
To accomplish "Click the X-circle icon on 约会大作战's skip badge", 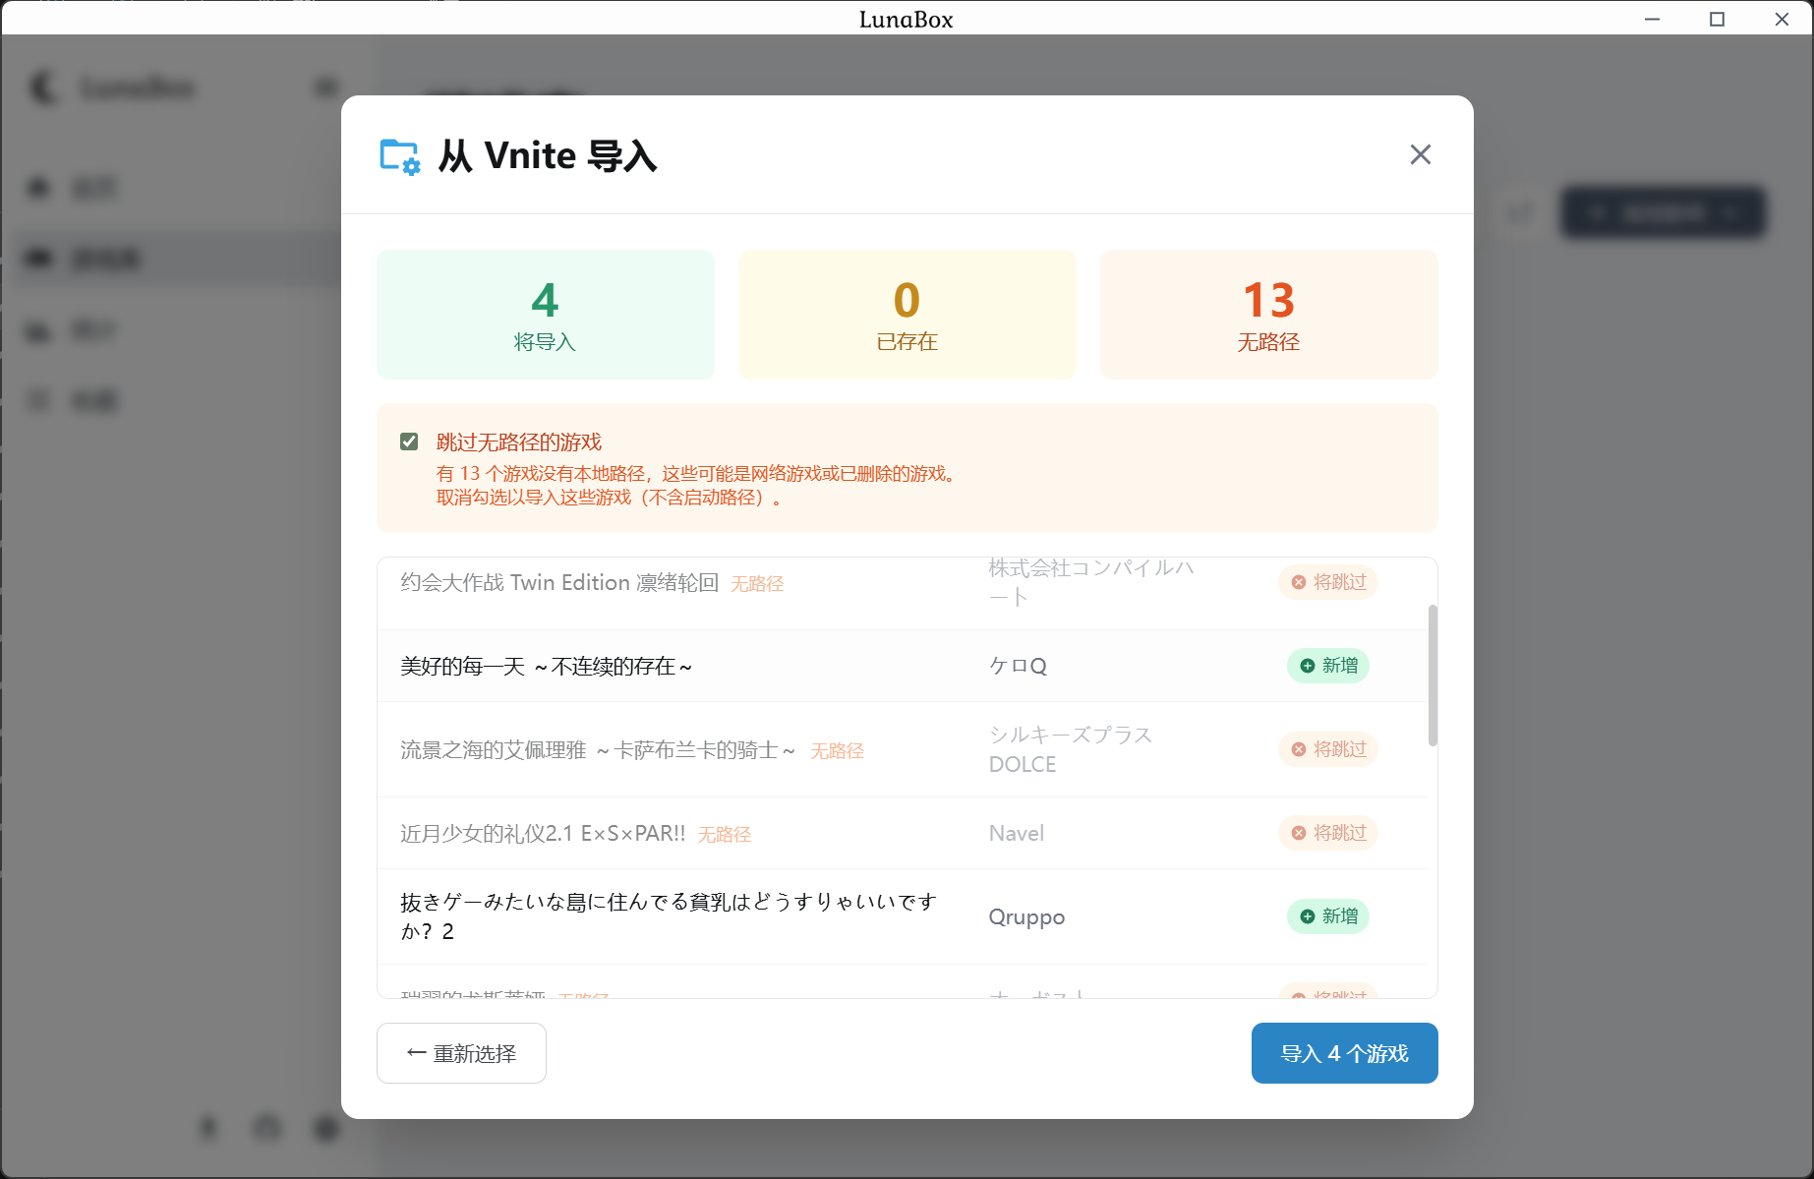I will pos(1298,582).
